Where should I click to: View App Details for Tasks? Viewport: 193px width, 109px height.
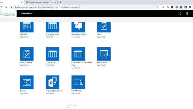(x=101, y=37)
